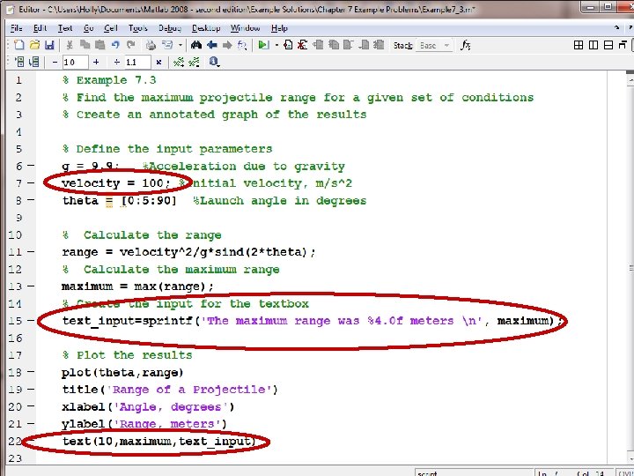This screenshot has width=634, height=476.
Task: Toggle breakpoint at line 11 dash
Action: tap(31, 251)
